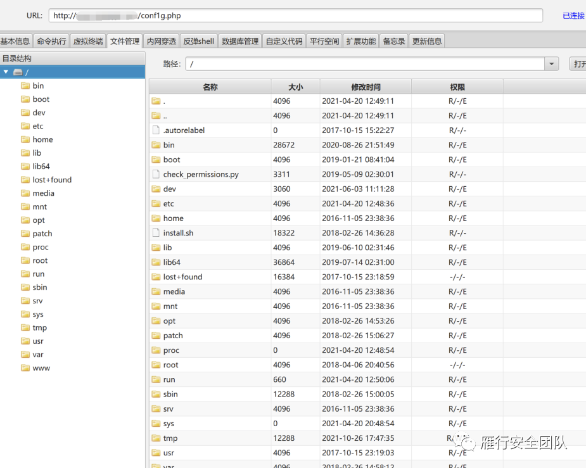Image resolution: width=586 pixels, height=468 pixels.
Task: Open the path dropdown arrow
Action: [551, 64]
